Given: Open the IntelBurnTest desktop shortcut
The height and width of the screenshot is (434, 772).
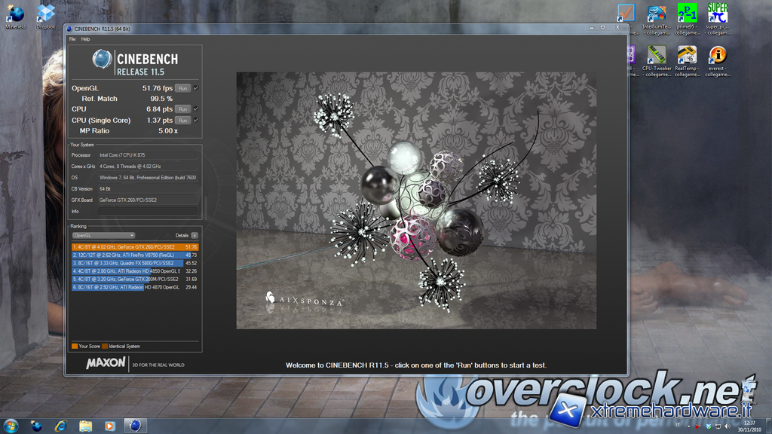Looking at the screenshot, I should (657, 15).
